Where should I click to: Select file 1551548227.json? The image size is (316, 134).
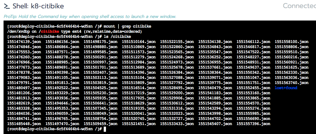(253, 57)
